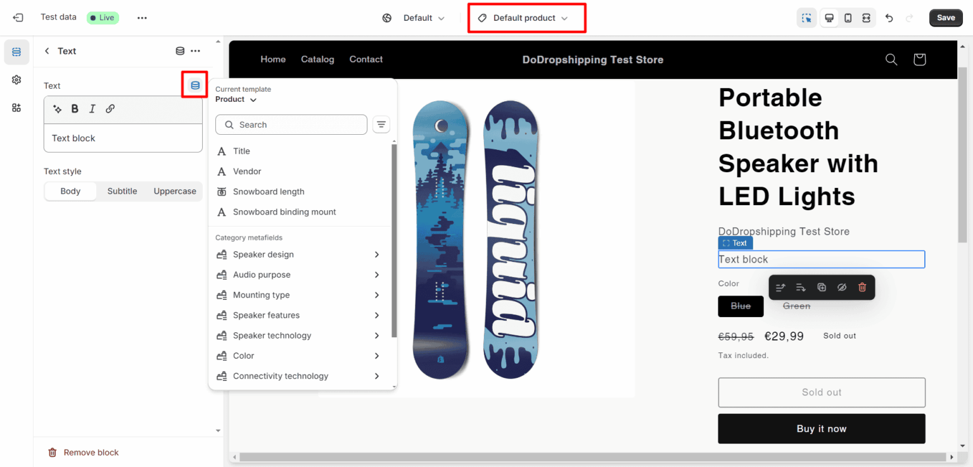Select the Subtitle text style option
The image size is (973, 467).
click(122, 190)
